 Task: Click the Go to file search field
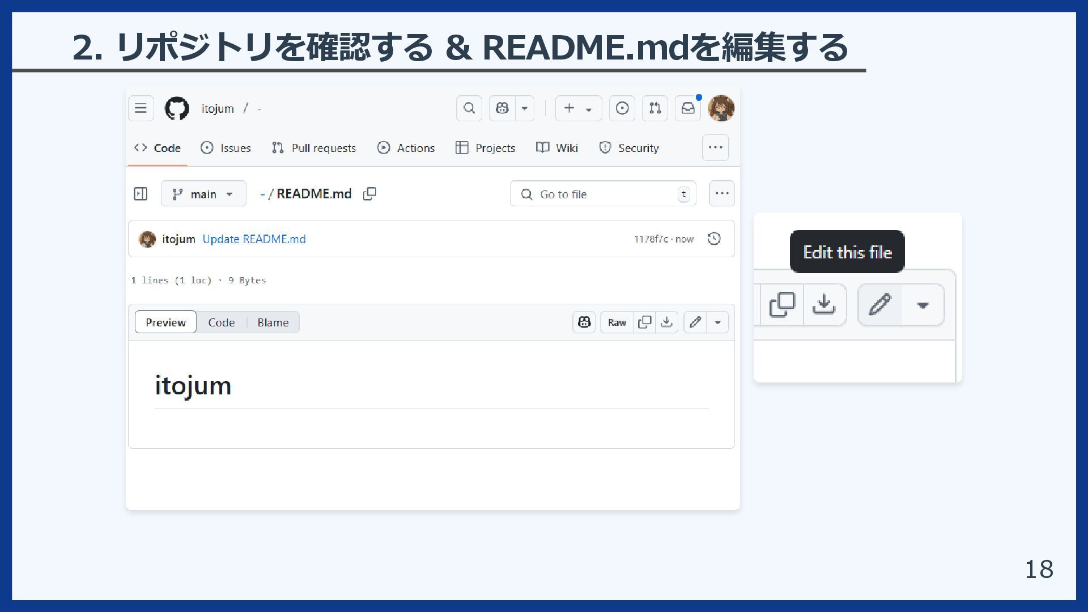603,194
